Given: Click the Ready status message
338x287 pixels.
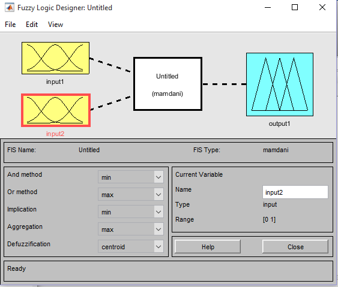Looking at the screenshot, I should (17, 268).
